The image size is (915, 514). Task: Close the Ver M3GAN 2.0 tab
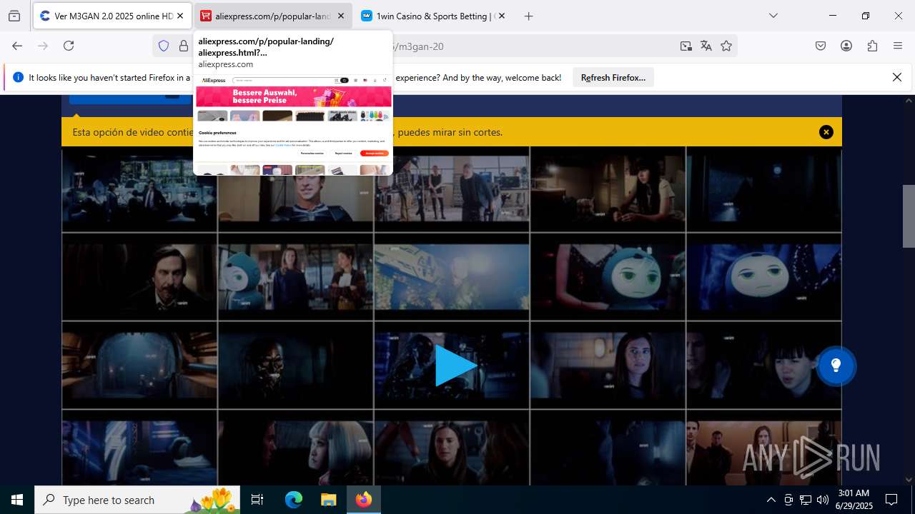tap(180, 16)
